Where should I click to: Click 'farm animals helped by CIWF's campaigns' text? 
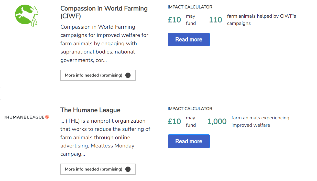point(261,20)
